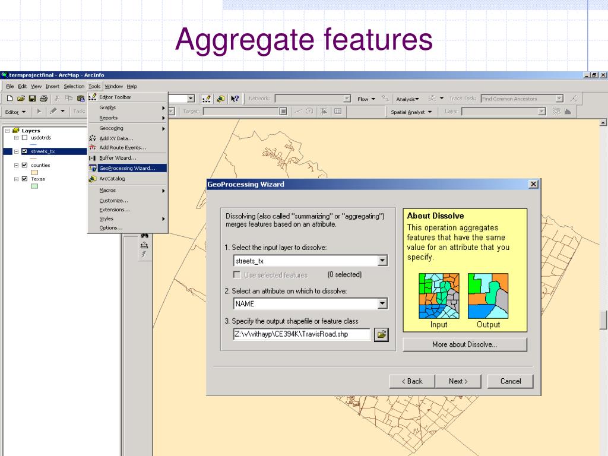
Task: Choose Options from the Tools menu
Action: [128, 227]
